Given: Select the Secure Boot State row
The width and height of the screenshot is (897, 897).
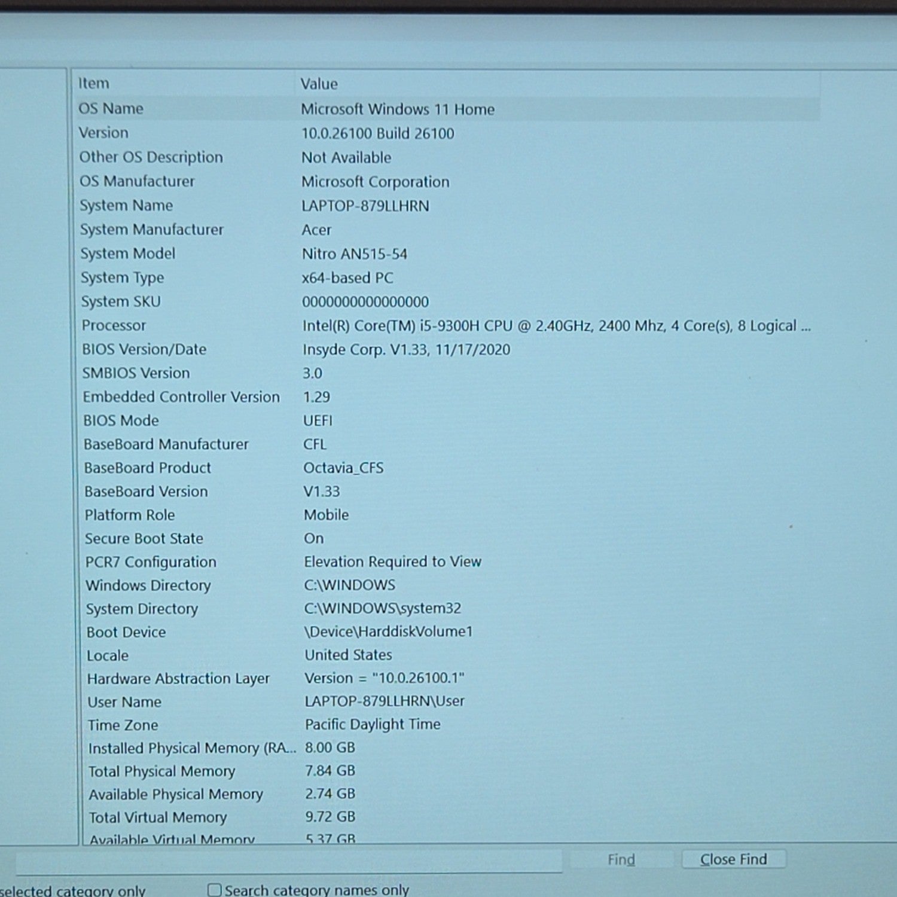Looking at the screenshot, I should [x=448, y=538].
